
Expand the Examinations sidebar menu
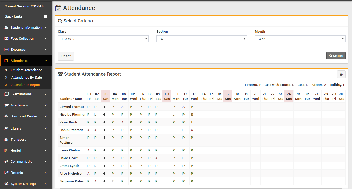pyautogui.click(x=26, y=94)
